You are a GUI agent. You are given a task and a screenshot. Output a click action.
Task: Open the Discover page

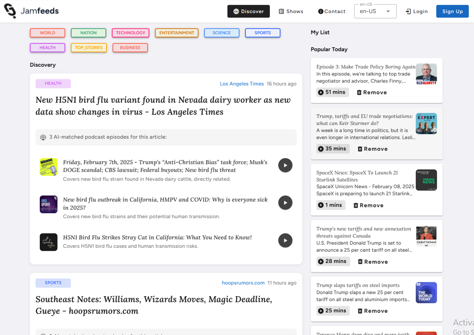[249, 11]
